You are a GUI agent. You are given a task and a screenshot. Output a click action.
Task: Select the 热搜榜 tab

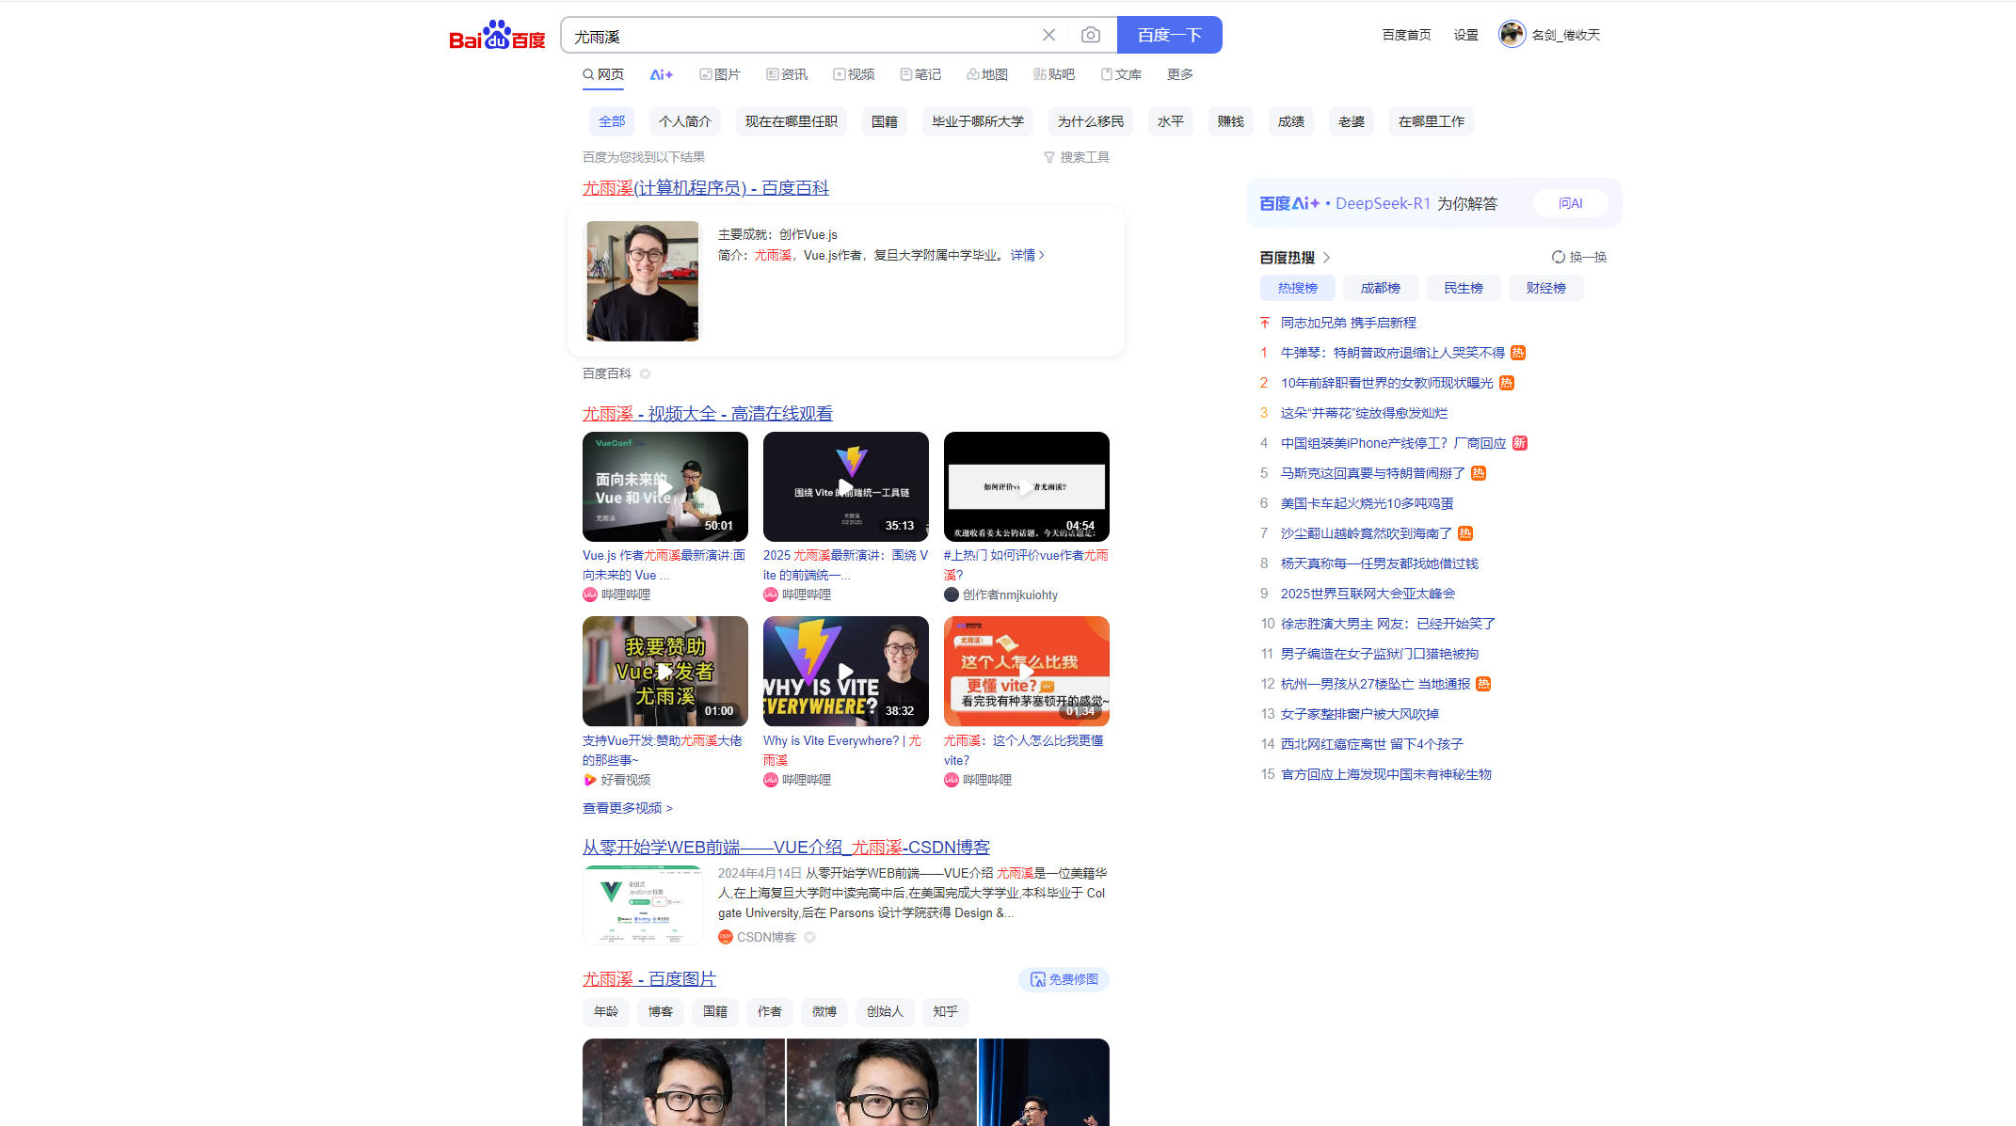[1298, 288]
